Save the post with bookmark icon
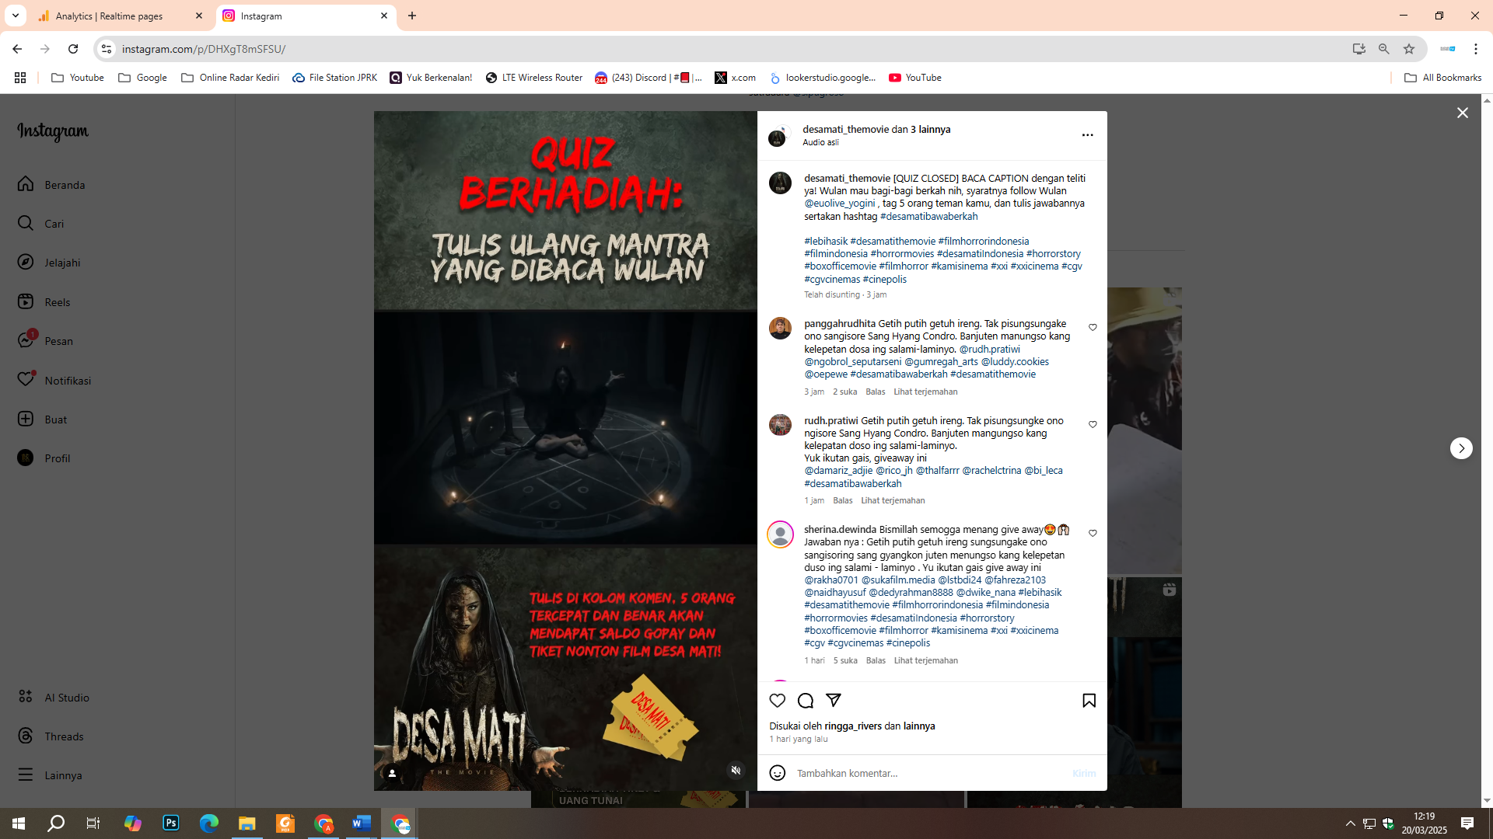The image size is (1493, 839). [x=1089, y=700]
